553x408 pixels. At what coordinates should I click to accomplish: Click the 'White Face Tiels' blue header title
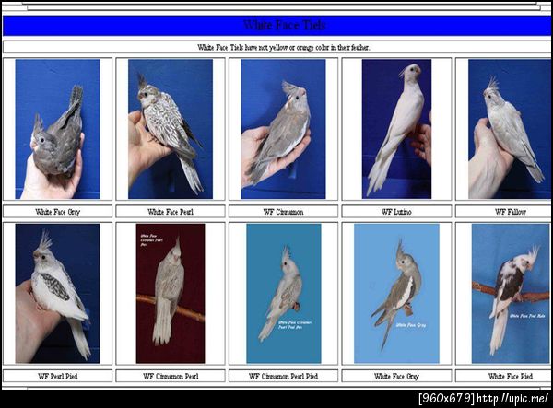click(x=284, y=26)
